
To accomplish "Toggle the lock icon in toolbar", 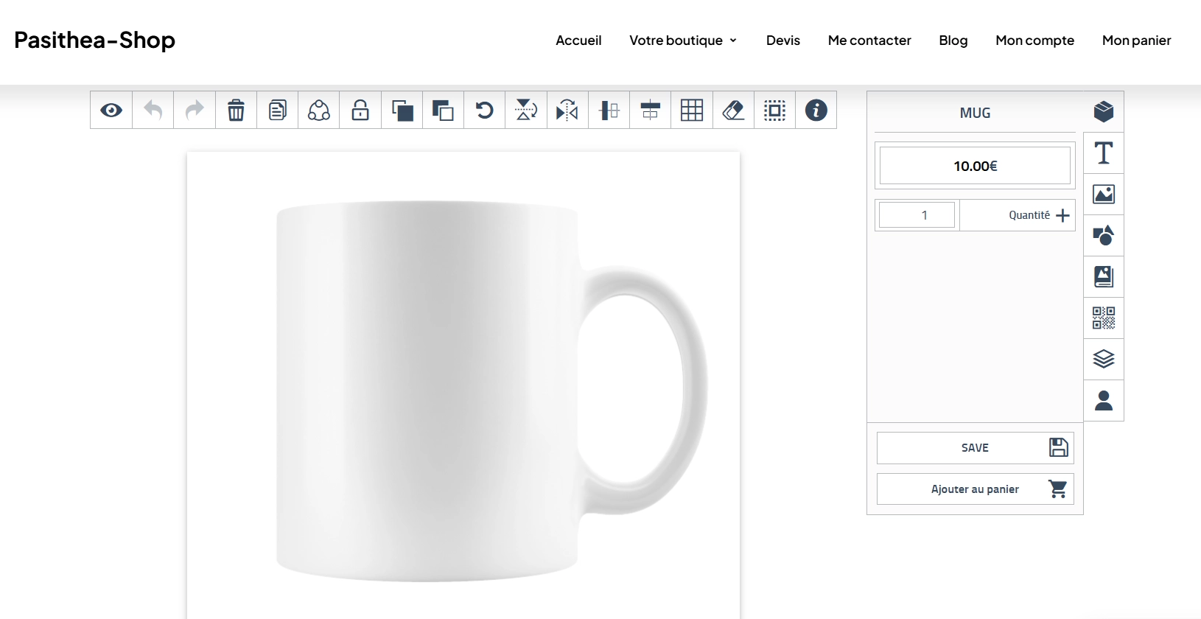I will 360,111.
